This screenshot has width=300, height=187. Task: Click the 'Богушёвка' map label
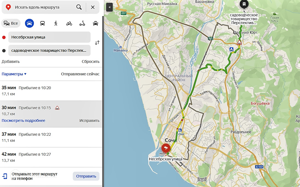260,103
